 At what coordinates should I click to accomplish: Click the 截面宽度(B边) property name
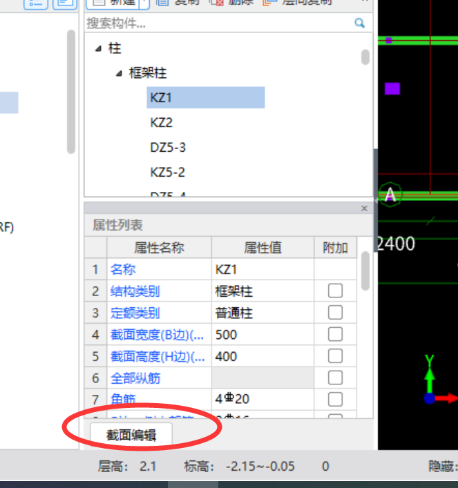[x=158, y=335]
